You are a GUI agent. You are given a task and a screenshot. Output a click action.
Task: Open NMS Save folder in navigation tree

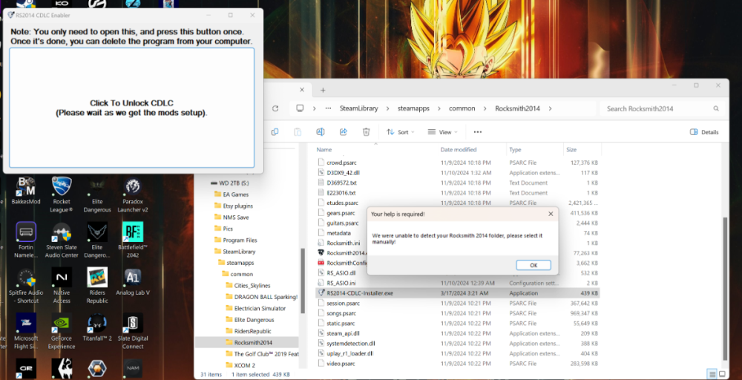pos(236,217)
